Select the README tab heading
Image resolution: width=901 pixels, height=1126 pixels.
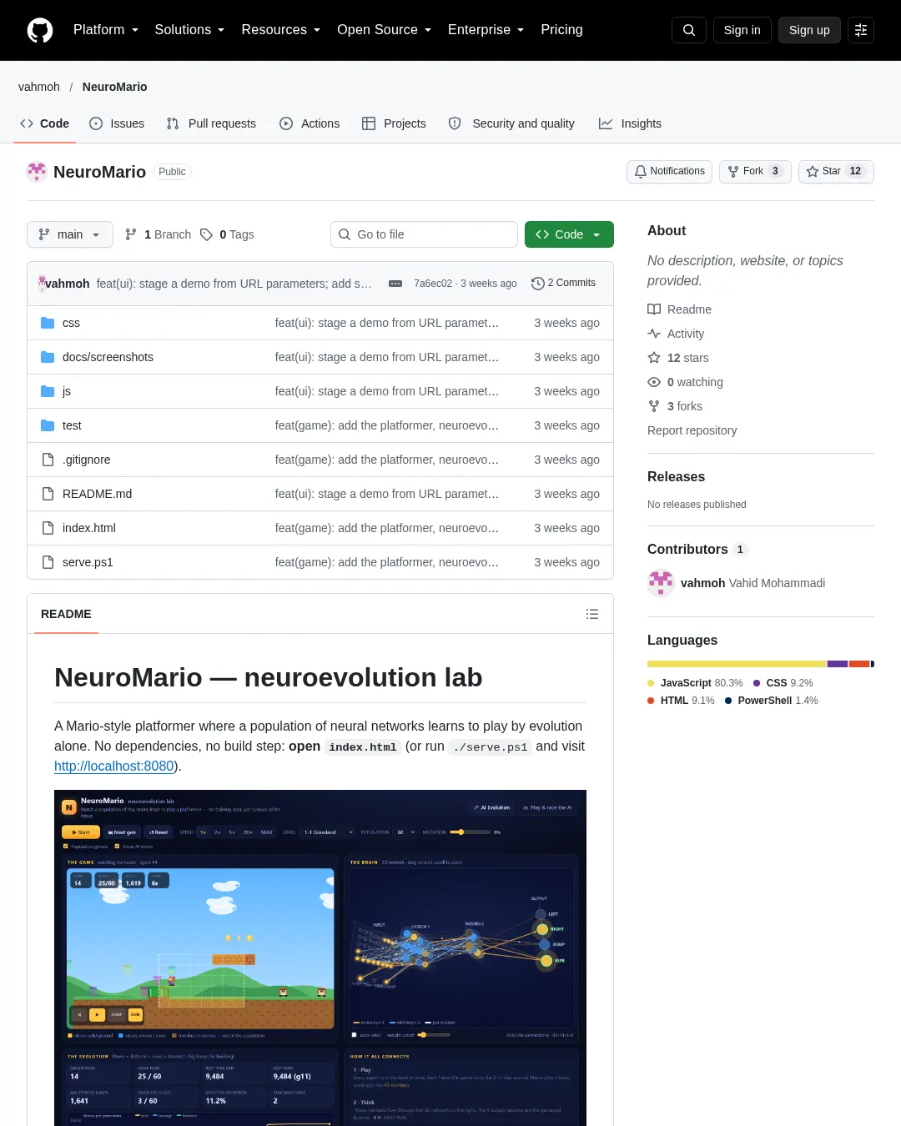66,614
